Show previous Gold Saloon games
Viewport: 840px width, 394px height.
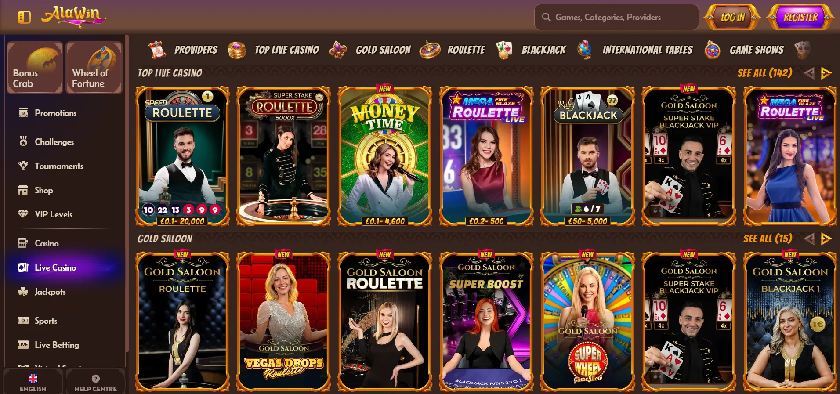pyautogui.click(x=809, y=239)
